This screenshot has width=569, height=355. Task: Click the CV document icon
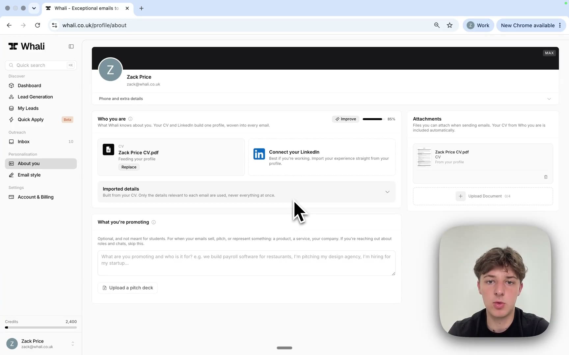(x=108, y=150)
